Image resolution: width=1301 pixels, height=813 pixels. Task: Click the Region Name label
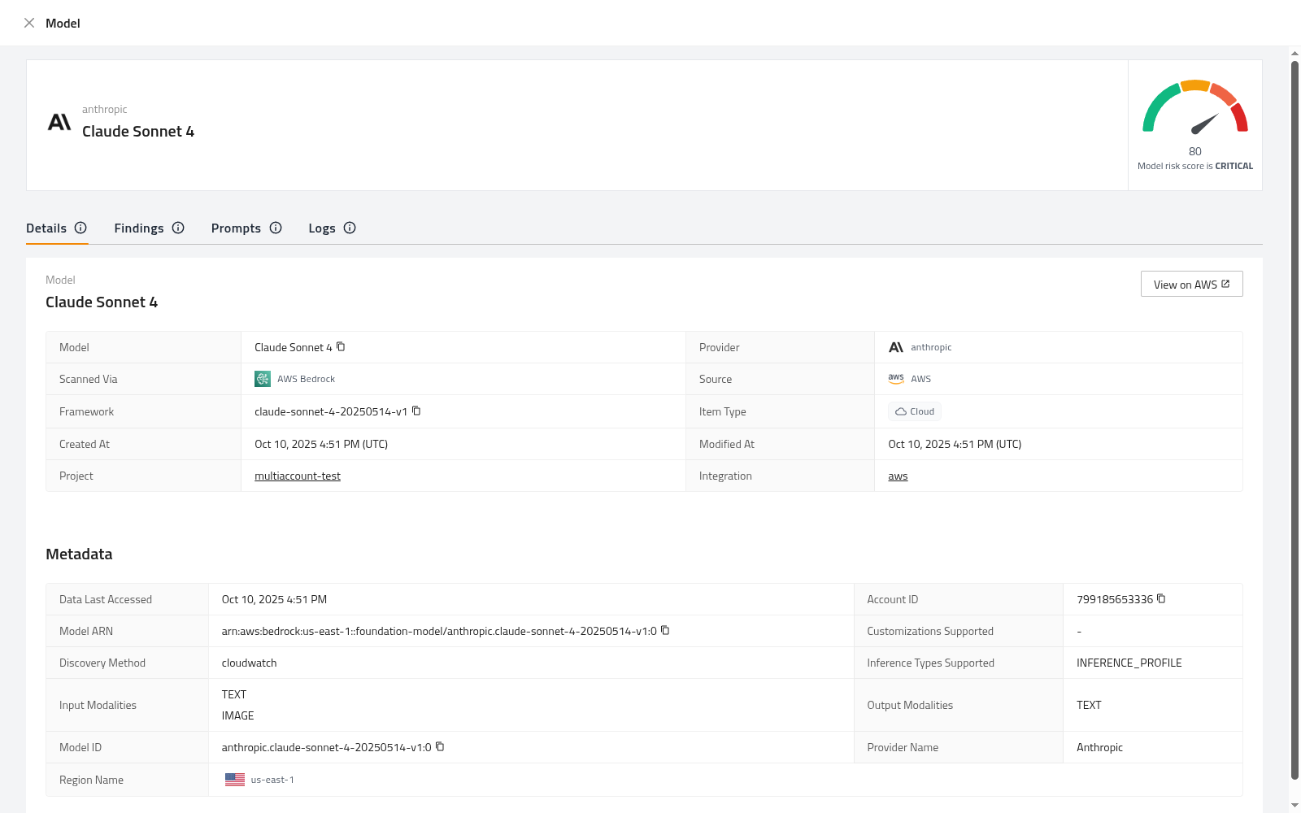click(x=91, y=780)
